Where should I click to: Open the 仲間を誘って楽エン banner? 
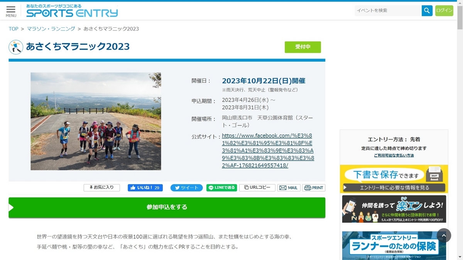coord(394,209)
